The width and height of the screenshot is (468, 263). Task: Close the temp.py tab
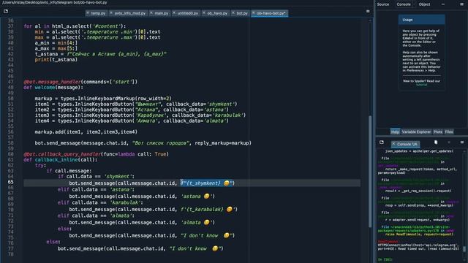[88, 13]
